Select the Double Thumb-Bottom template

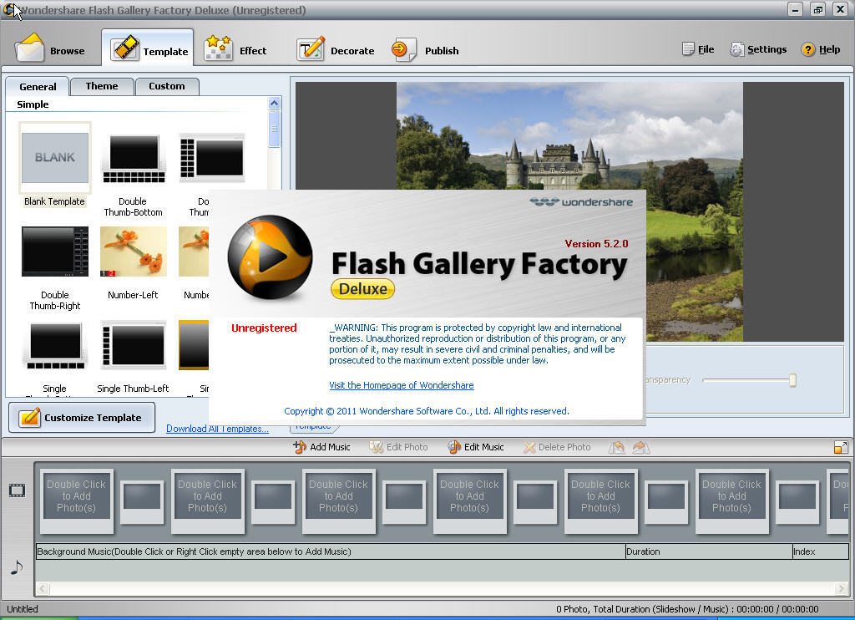click(133, 158)
